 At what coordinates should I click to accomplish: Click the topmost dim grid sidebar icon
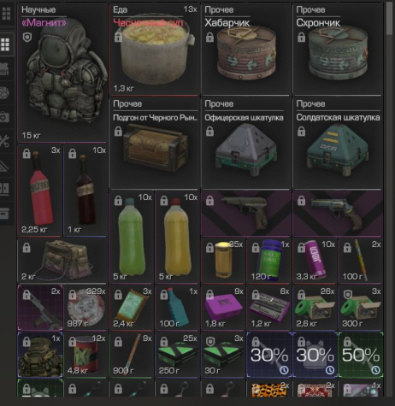[x=6, y=14]
